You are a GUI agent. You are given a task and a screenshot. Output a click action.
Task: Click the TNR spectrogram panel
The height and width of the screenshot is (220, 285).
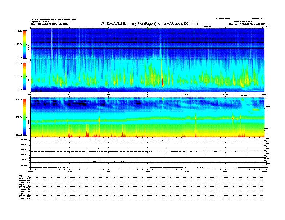pyautogui.click(x=147, y=117)
